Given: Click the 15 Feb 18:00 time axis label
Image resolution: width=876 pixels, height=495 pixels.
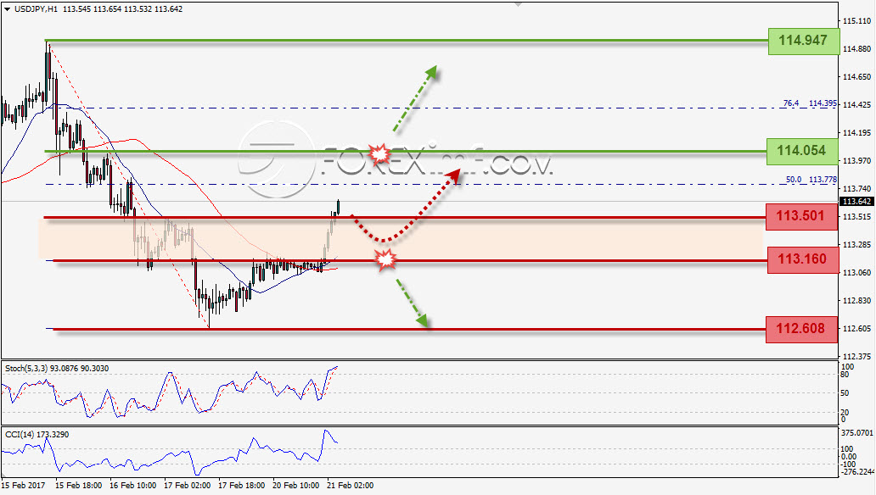Looking at the screenshot, I should [78, 486].
